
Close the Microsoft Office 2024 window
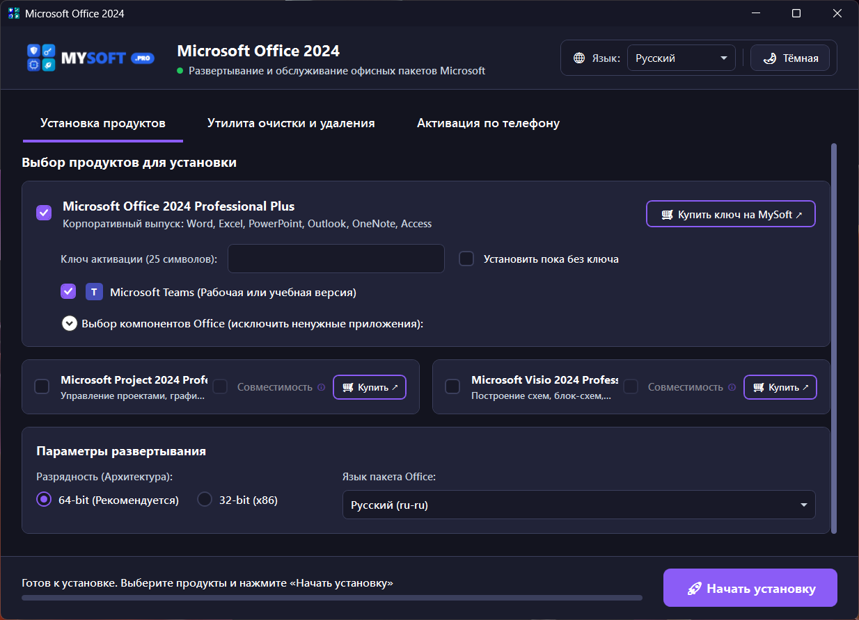pyautogui.click(x=837, y=13)
